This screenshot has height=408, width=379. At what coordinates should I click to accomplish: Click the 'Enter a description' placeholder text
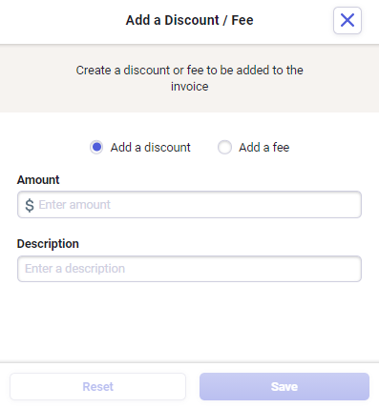(x=74, y=269)
